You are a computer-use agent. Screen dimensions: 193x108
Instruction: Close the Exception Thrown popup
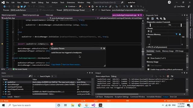tap(104, 48)
